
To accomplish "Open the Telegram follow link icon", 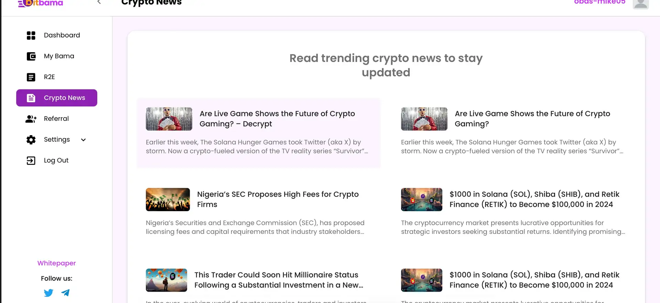I will click(x=65, y=293).
